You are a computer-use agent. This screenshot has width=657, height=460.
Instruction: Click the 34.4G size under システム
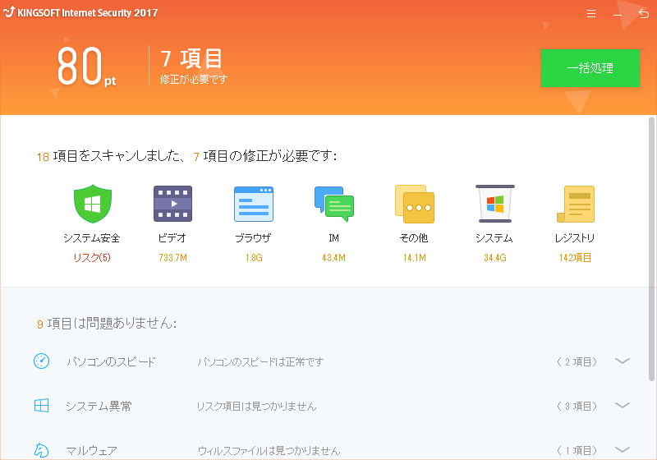click(x=495, y=258)
